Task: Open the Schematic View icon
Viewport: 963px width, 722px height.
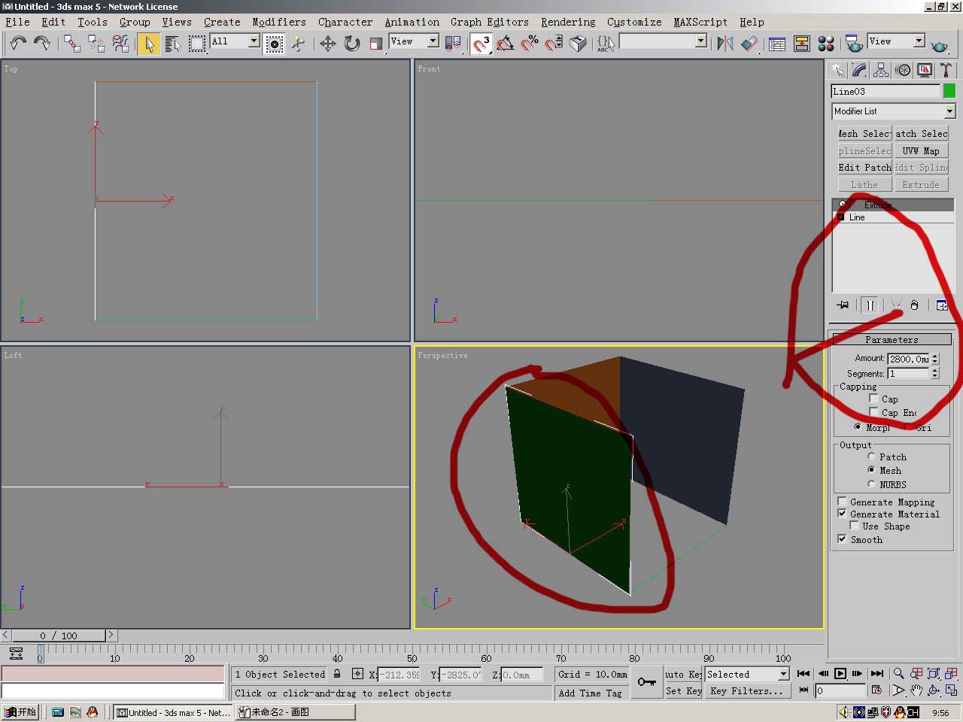Action: pyautogui.click(x=802, y=44)
